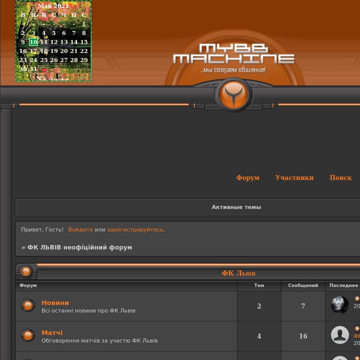360x360 pixels.
Task: Click slogan '...мы создаем общение!'
Action: tap(233, 70)
